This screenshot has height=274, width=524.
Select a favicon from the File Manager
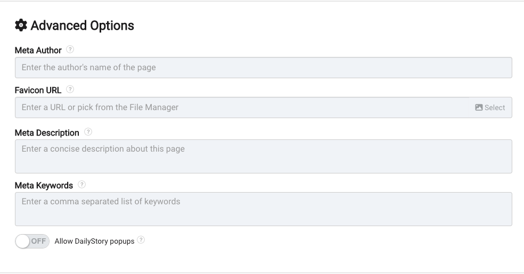pyautogui.click(x=490, y=107)
